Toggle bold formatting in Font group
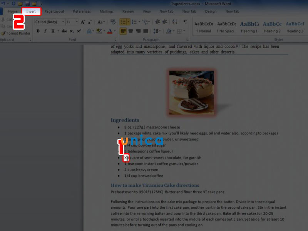The height and width of the screenshot is (231, 308). 38,31
